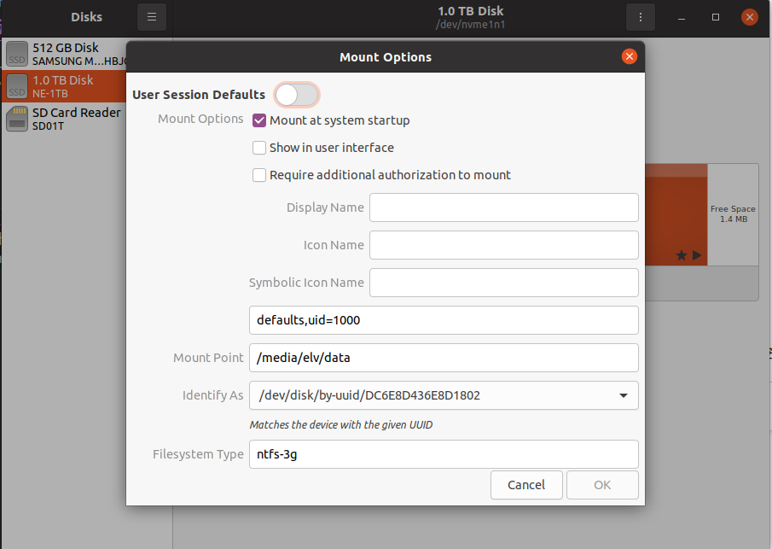Open the drive options kebab menu

[x=640, y=17]
